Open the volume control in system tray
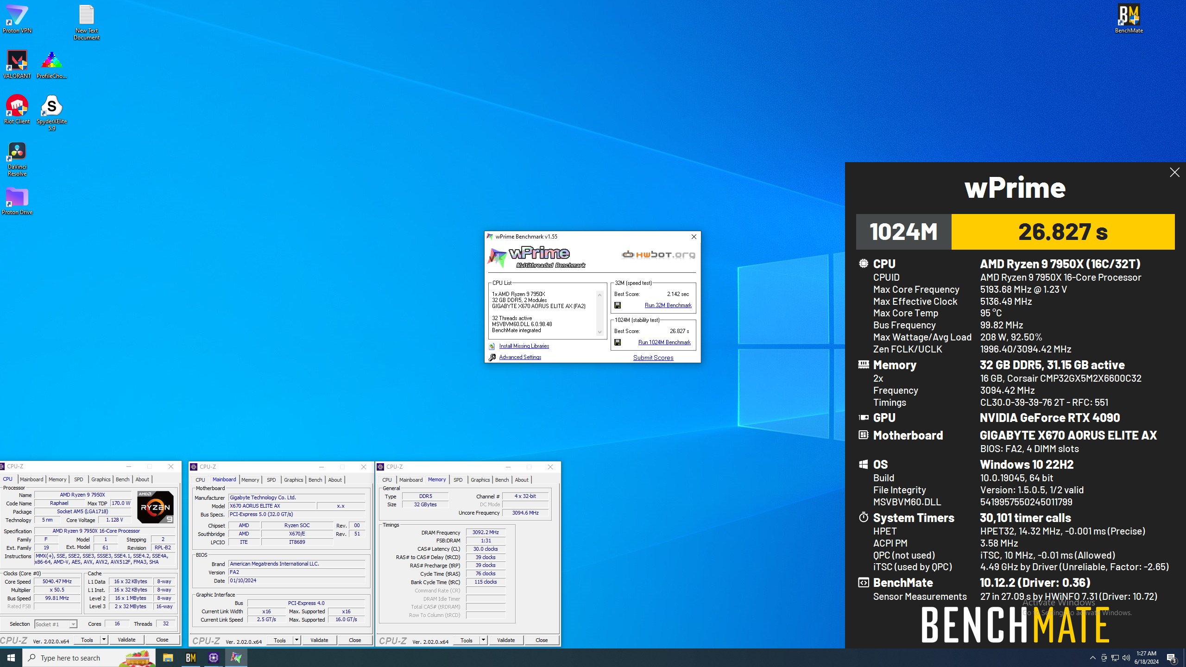Image resolution: width=1186 pixels, height=667 pixels. click(1126, 658)
